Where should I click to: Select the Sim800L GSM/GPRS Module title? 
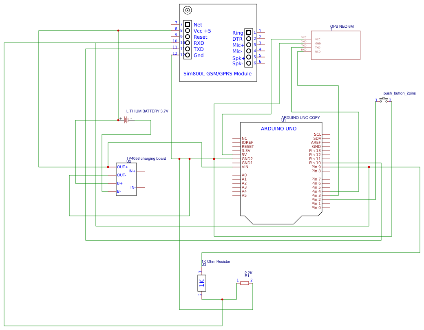[217, 73]
